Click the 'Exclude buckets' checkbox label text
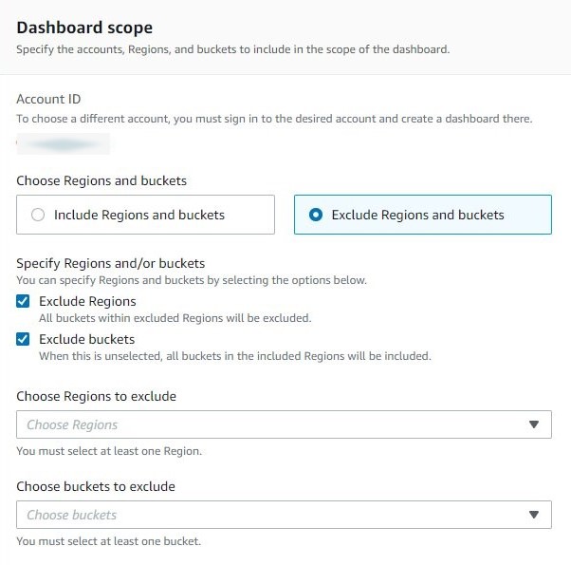 (x=86, y=339)
